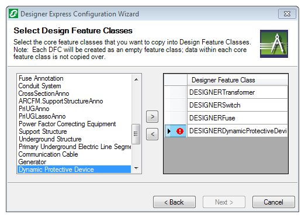Go to previous step with Back button
Viewport: 305px width, 218px height.
(x=174, y=202)
